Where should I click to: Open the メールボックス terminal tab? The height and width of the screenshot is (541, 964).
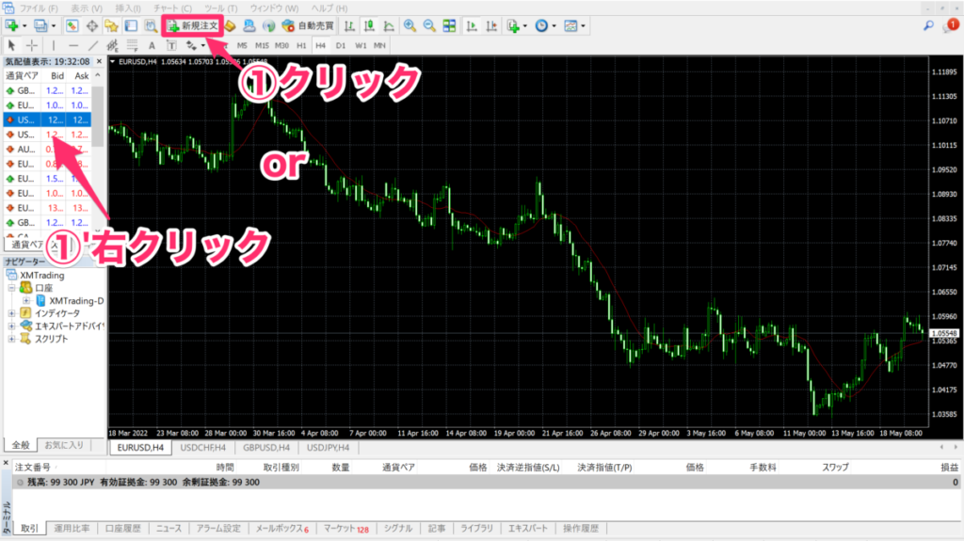pyautogui.click(x=281, y=528)
